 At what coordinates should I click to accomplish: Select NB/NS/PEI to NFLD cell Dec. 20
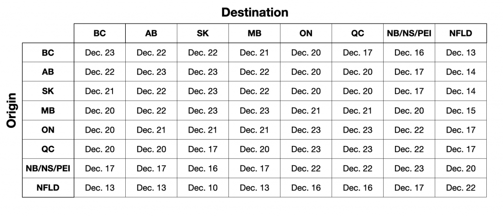pyautogui.click(x=461, y=168)
